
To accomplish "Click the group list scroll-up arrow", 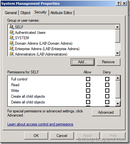I will [118, 27].
